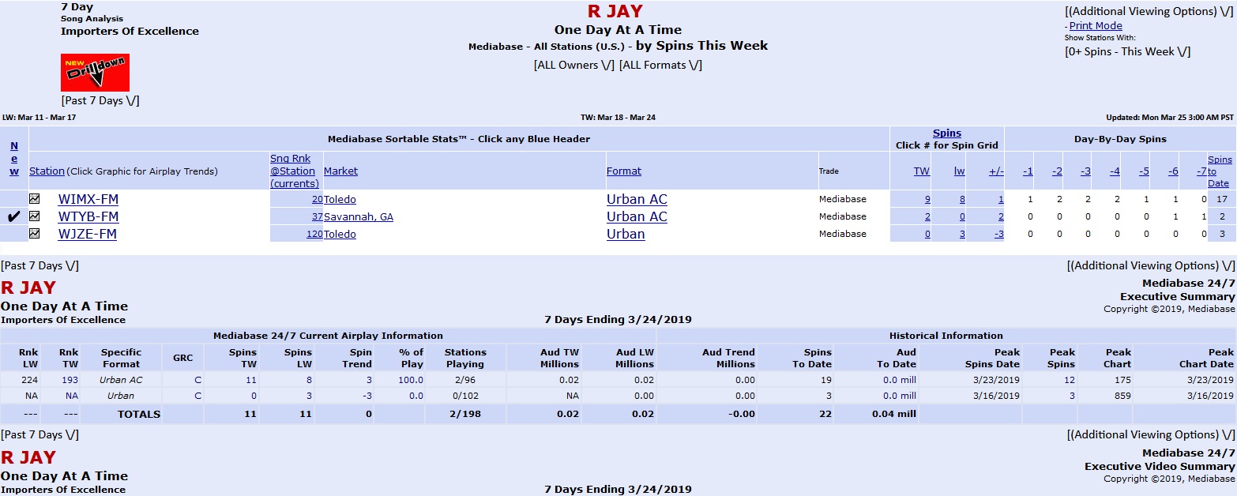Sort by Sng Rnk @Station header
Image resolution: width=1237 pixels, height=496 pixels.
[295, 171]
